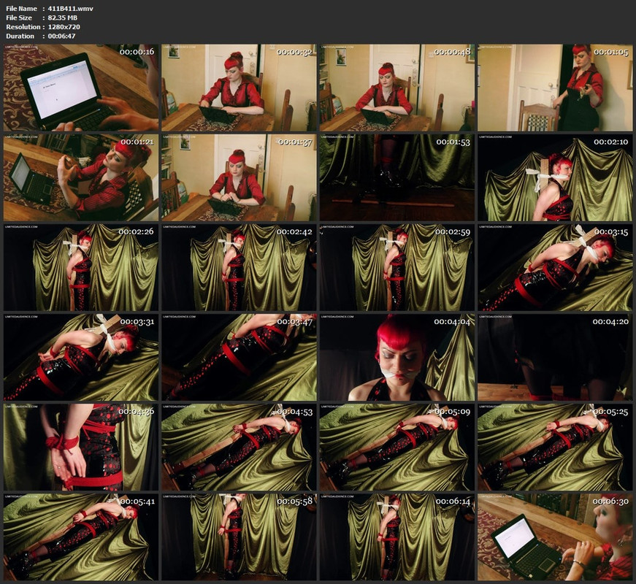
Task: Select the close-up thumbnail stamped 00:04:04
Action: coord(396,358)
